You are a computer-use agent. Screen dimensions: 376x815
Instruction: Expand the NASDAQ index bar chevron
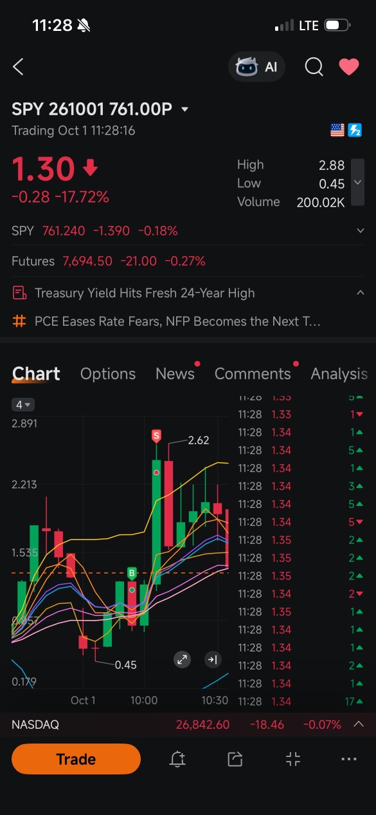359,724
